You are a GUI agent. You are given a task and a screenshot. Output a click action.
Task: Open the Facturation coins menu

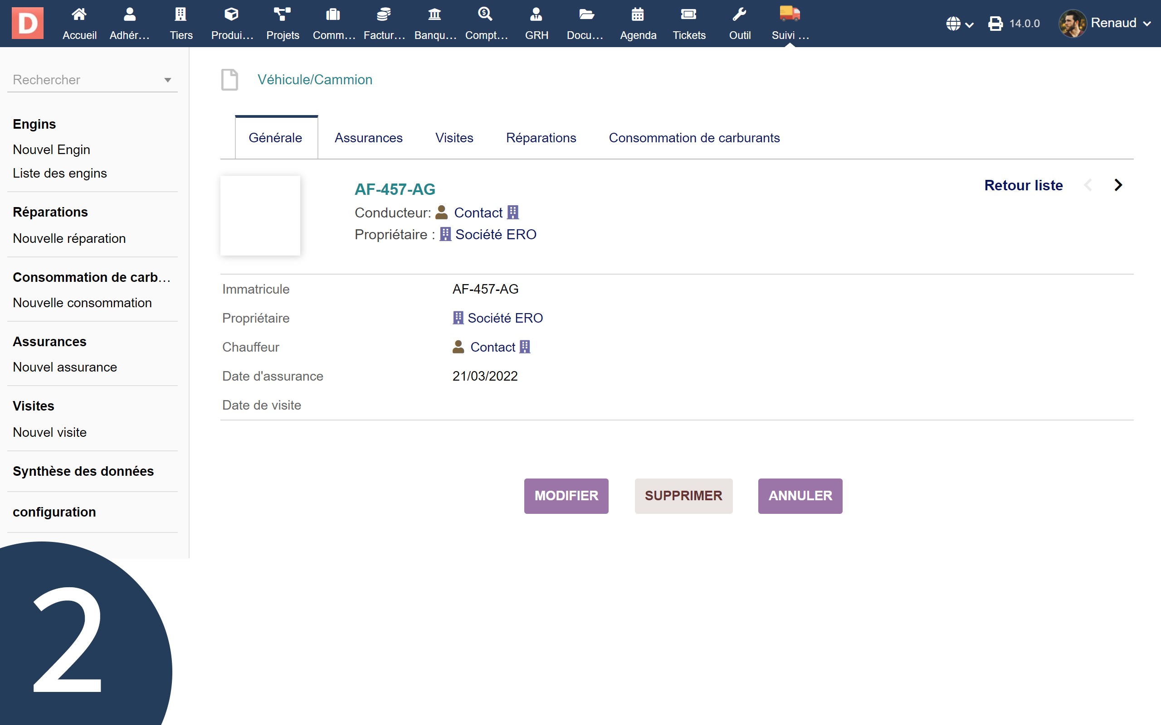point(384,24)
